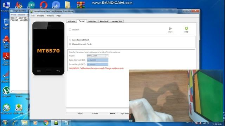This screenshot has height=126, width=225.
Task: Switch to the Flash Tool taskbar button
Action: pyautogui.click(x=56, y=123)
